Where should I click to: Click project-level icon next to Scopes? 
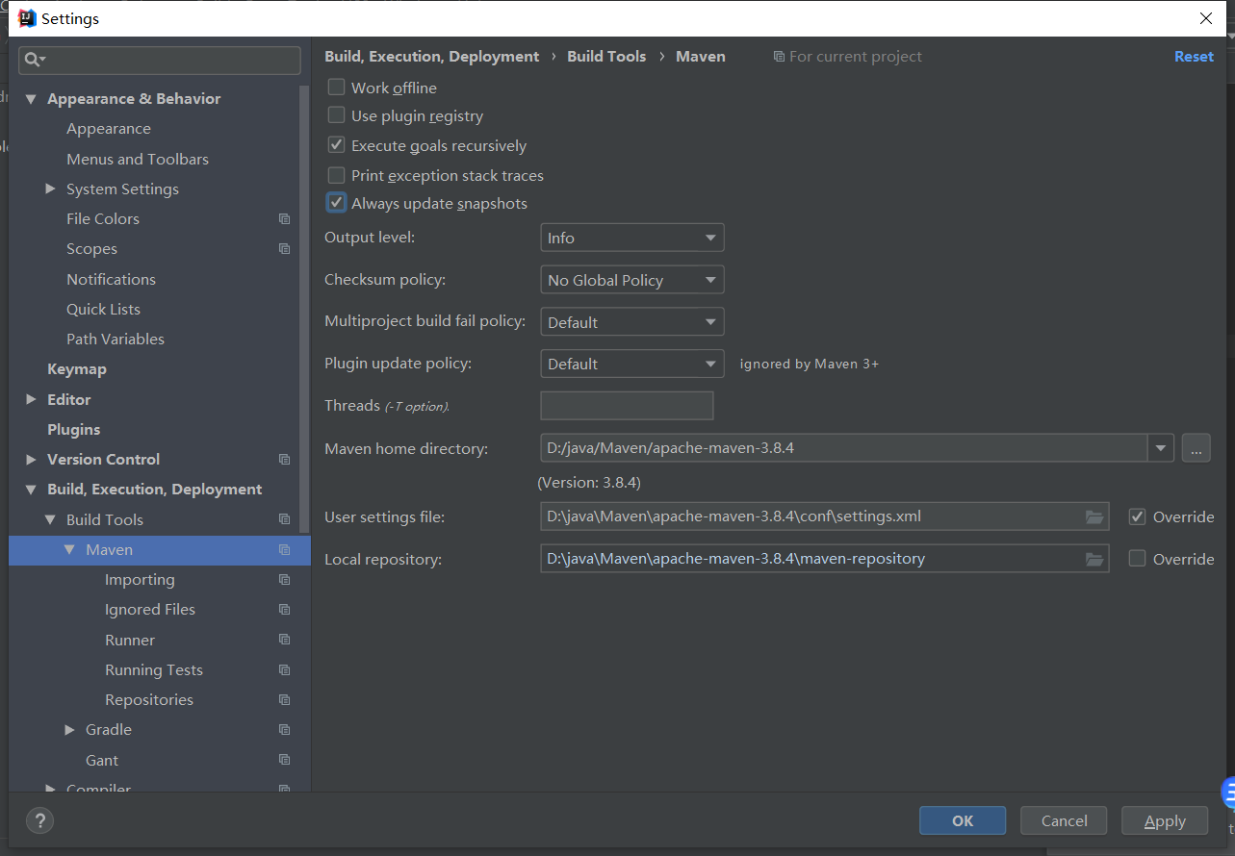(x=284, y=249)
